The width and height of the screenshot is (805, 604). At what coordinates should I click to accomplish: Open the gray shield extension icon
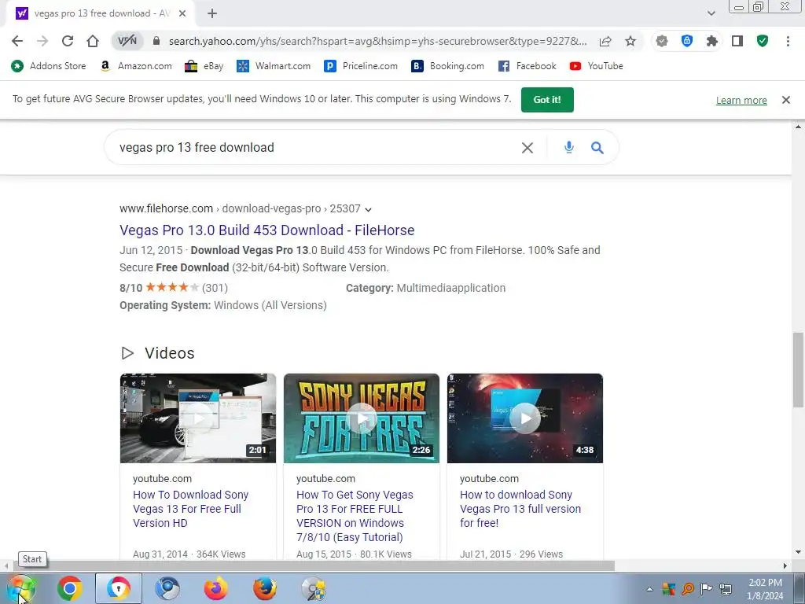pyautogui.click(x=662, y=41)
